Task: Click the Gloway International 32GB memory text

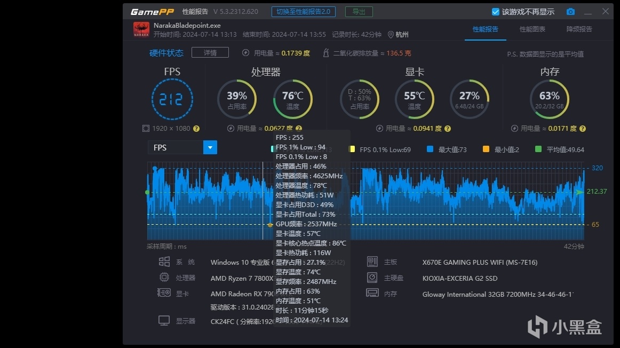Action: click(498, 294)
